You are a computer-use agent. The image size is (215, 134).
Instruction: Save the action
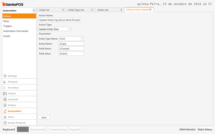(44, 117)
